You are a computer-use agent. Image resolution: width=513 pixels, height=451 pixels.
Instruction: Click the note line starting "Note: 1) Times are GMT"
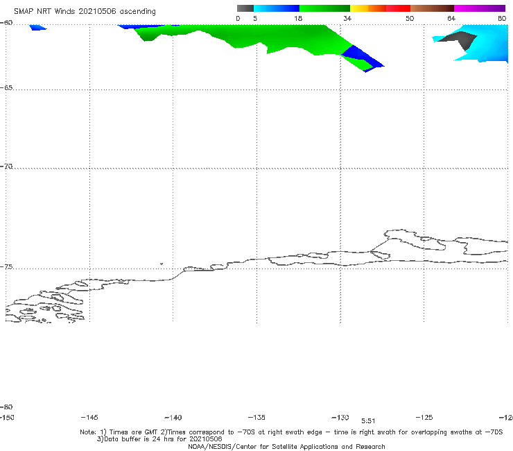(x=291, y=432)
